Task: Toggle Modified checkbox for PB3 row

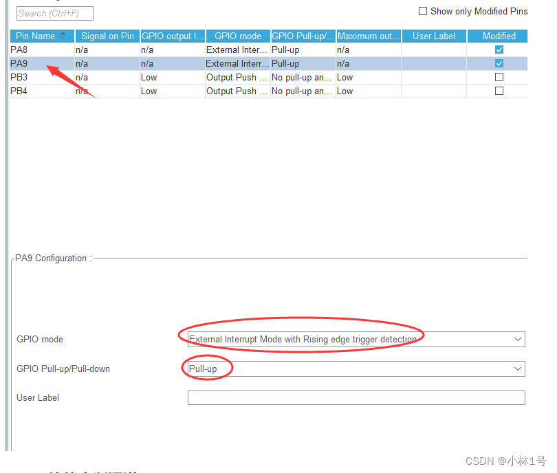Action: tap(499, 77)
